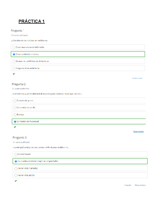Click green checkmark under Pregunta 3
The width and height of the screenshot is (154, 218).
[x=16, y=181]
